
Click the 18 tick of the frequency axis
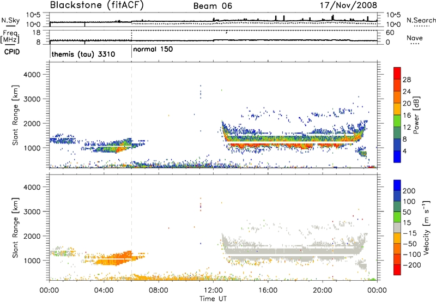37,33
